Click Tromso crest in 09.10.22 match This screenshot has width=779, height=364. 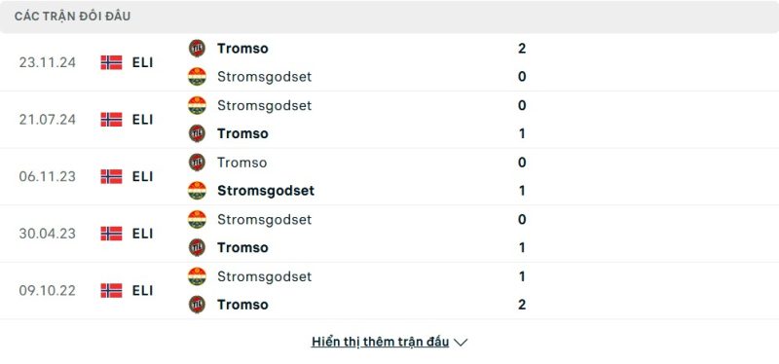(197, 305)
